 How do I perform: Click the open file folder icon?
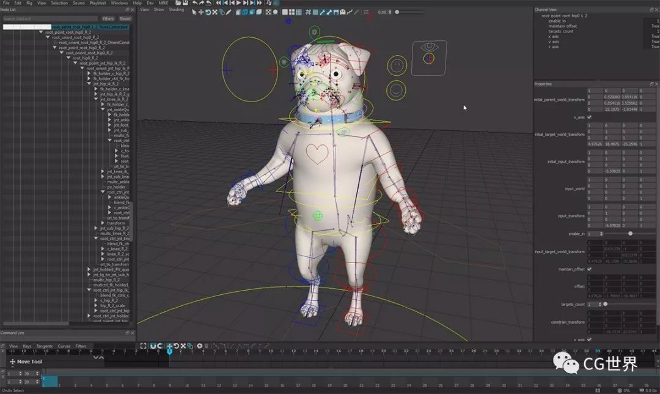[178, 3]
